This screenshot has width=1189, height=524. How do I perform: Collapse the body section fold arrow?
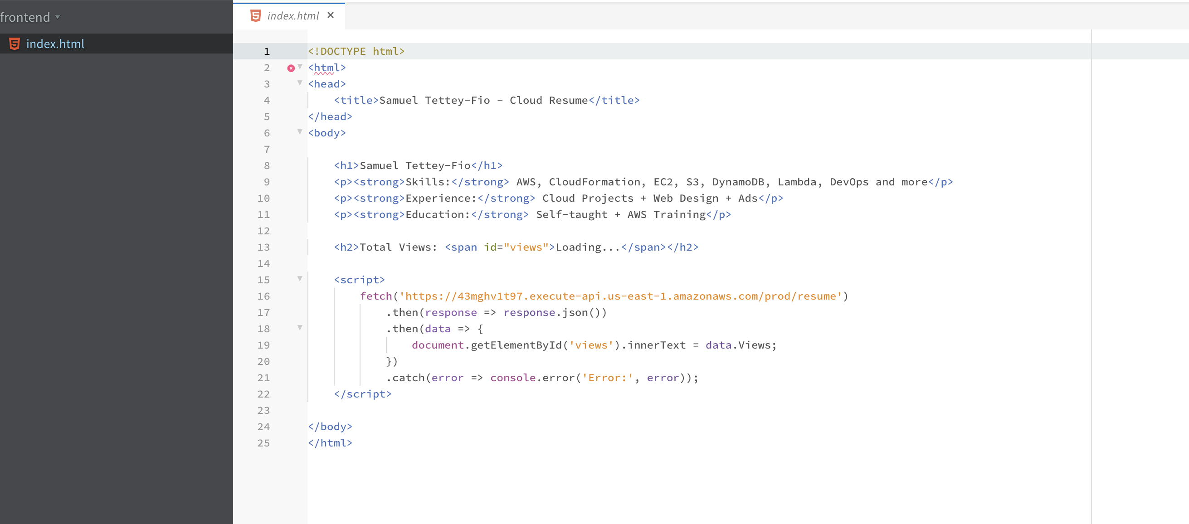[300, 132]
